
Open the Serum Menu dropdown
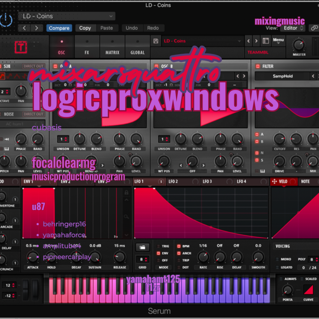click(278, 40)
